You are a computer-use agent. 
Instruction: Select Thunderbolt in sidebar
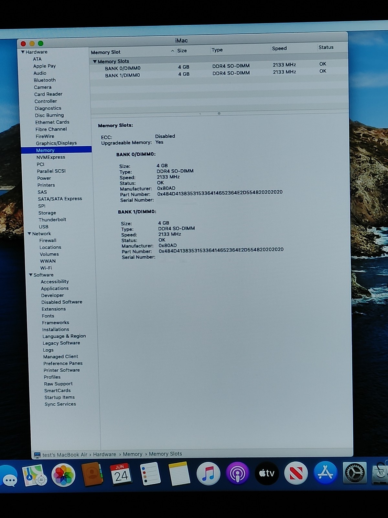(52, 220)
